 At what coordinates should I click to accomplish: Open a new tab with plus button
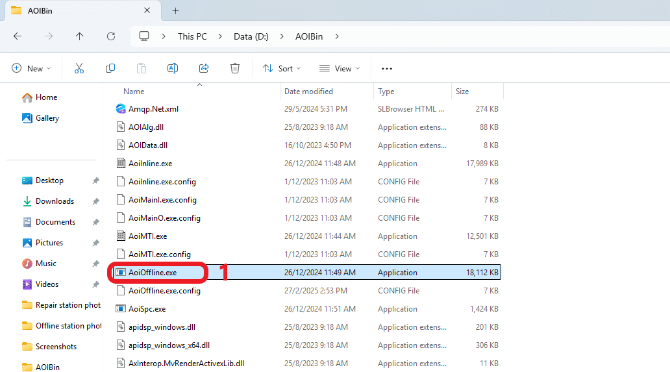click(x=176, y=10)
